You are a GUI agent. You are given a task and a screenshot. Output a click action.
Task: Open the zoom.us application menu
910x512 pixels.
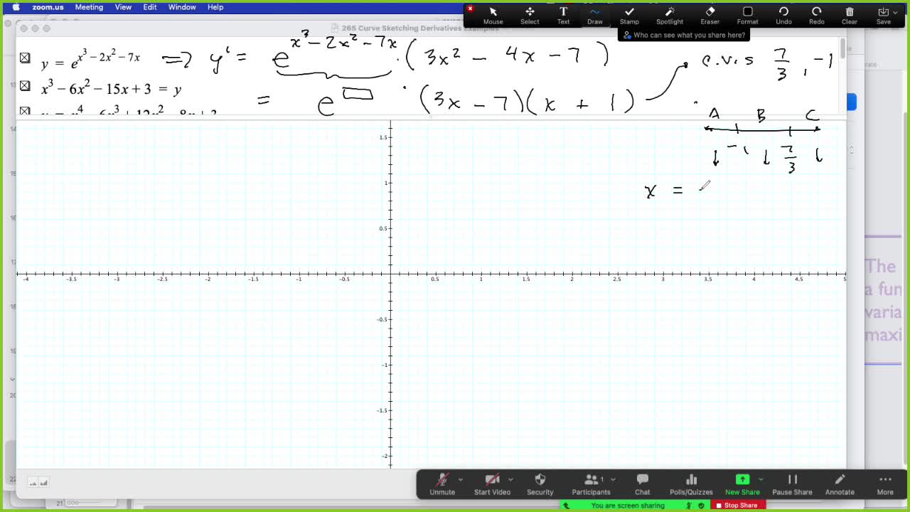point(48,7)
